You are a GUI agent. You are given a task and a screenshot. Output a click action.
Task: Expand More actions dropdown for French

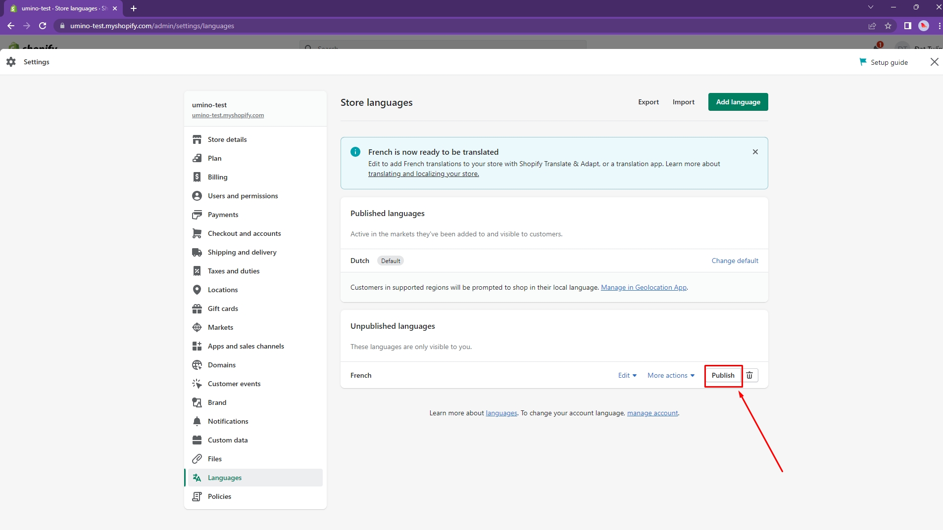[x=671, y=375]
